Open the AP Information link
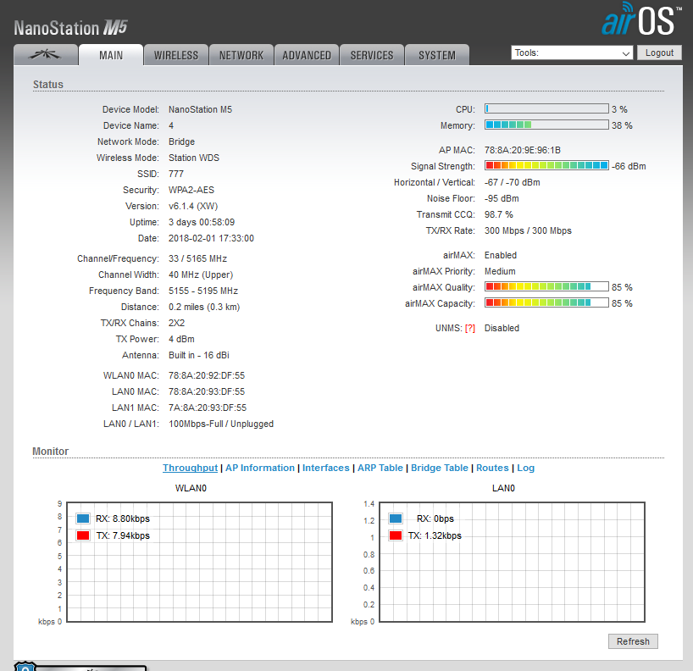Image resolution: width=693 pixels, height=671 pixels. (x=260, y=468)
